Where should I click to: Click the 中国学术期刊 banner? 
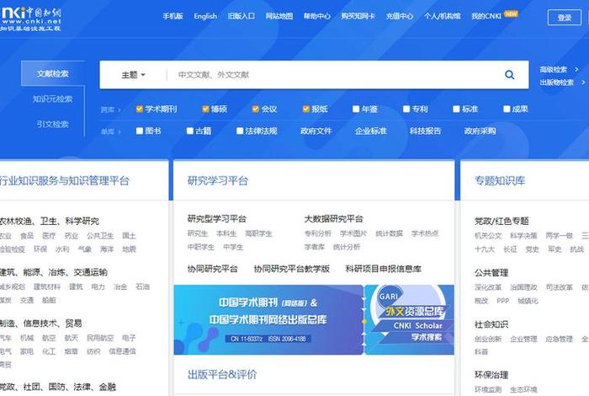pyautogui.click(x=268, y=319)
